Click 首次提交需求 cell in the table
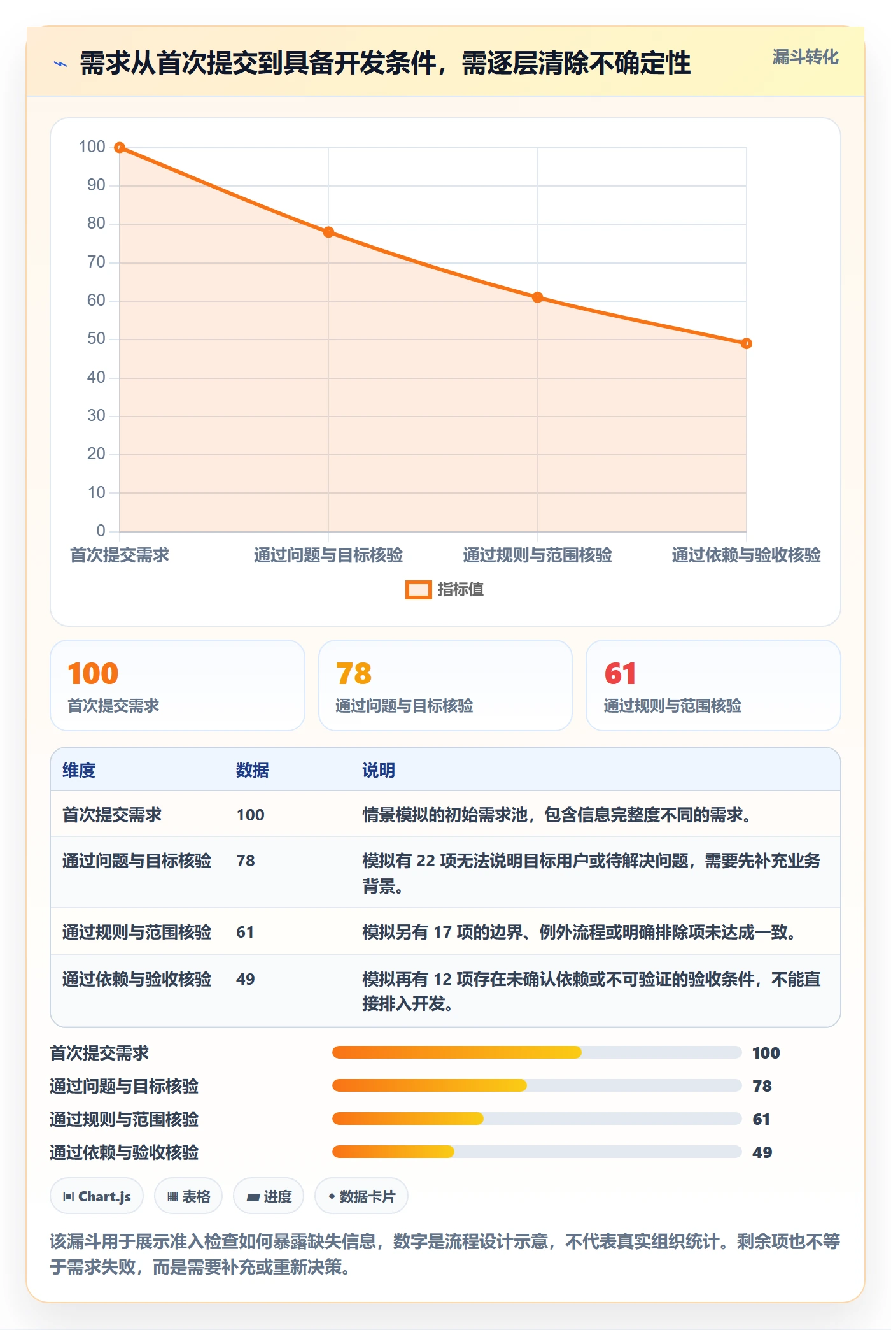891x1330 pixels. pyautogui.click(x=112, y=815)
